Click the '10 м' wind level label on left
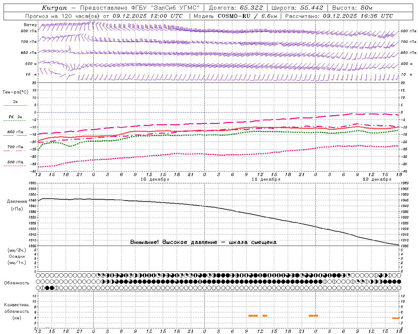 click(31, 74)
